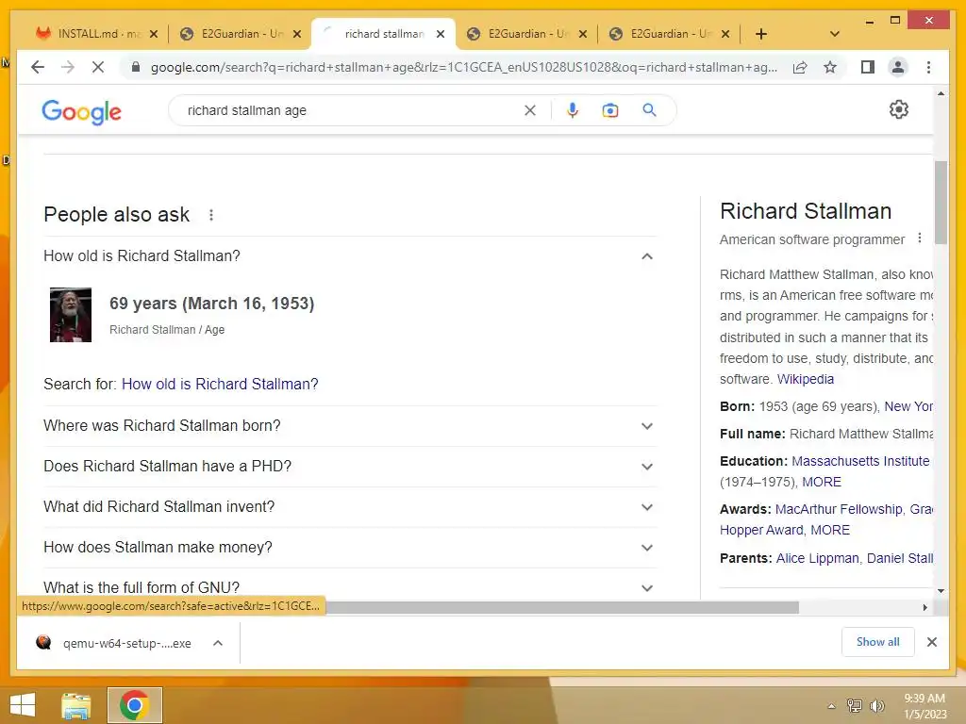Click the address bar URL
The height and width of the screenshot is (724, 966).
coord(463,67)
